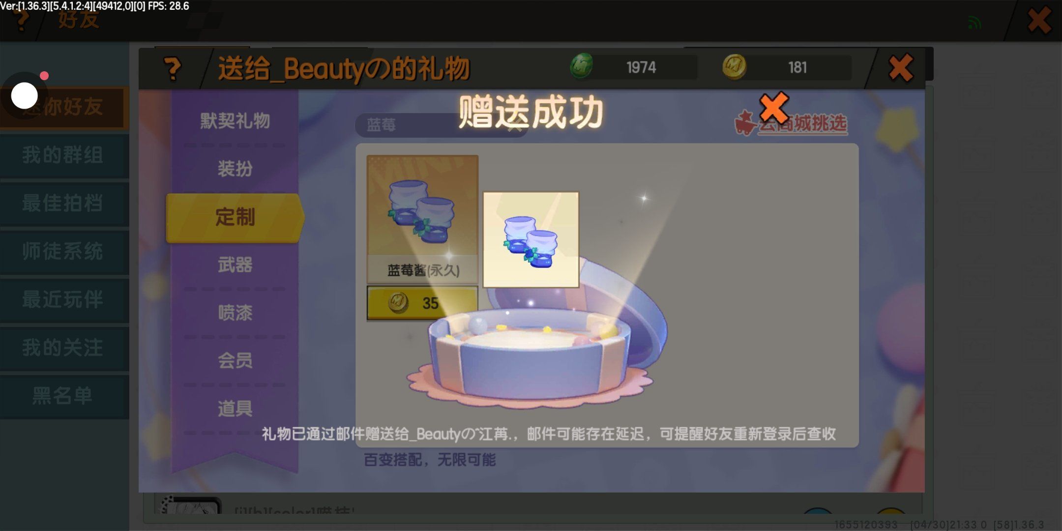Select the 蓝莓酱(永久) item card

click(422, 219)
